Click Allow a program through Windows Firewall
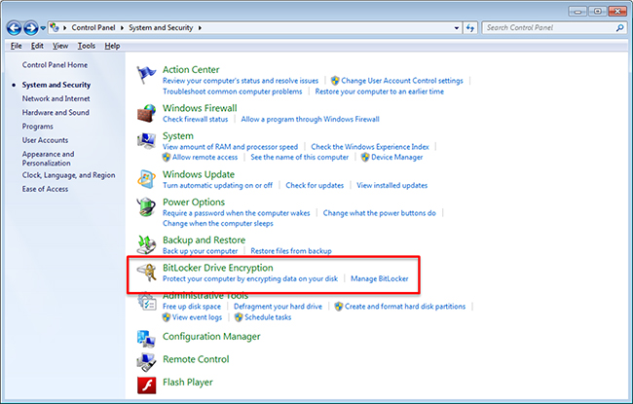Image resolution: width=633 pixels, height=404 pixels. coord(310,119)
